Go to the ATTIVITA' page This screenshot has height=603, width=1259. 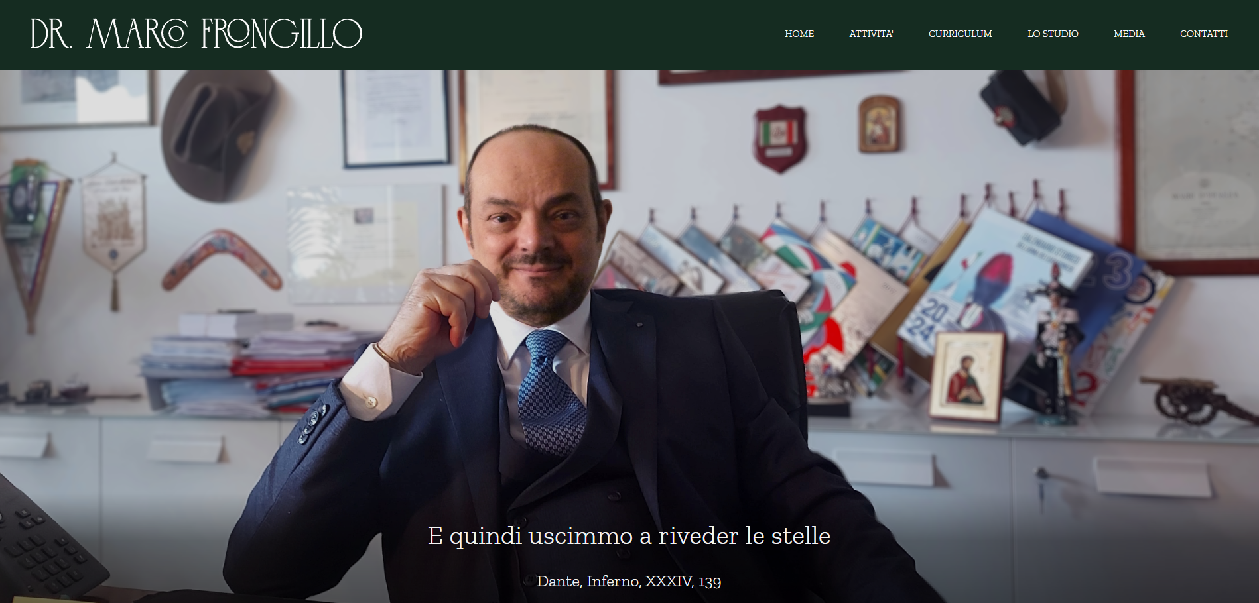[871, 34]
